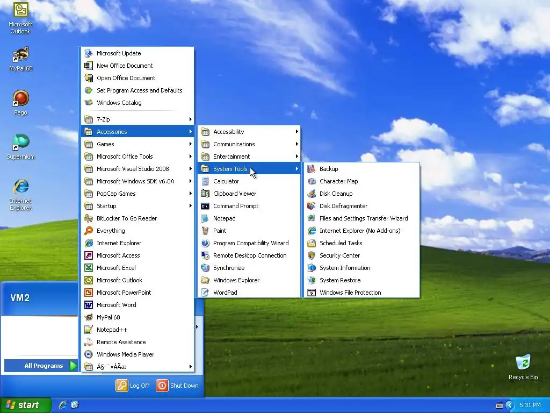Screen dimensions: 550x413
Task: Click the Disk Cleanup icon
Action: point(311,194)
